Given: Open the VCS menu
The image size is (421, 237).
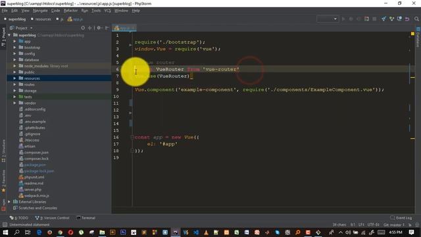Looking at the screenshot, I should click(107, 11).
